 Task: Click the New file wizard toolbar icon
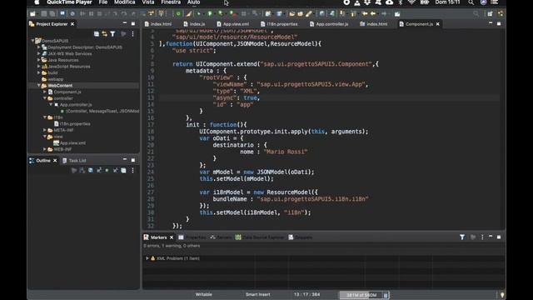click(32, 13)
